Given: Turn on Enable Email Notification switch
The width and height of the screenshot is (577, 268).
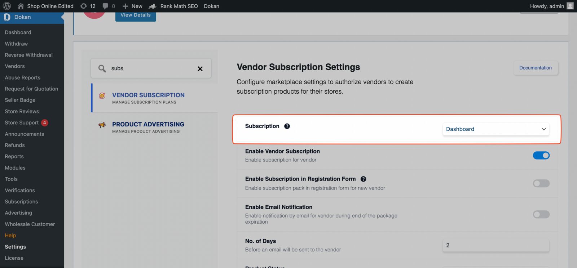Looking at the screenshot, I should (x=541, y=214).
